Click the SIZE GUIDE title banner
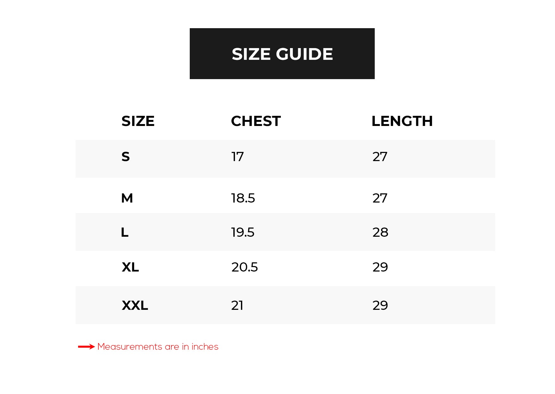 coord(282,54)
